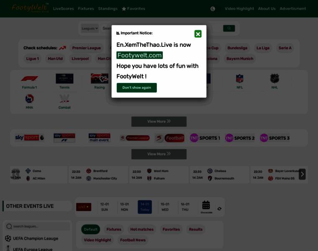Open Video Highlight filter chip

coord(97,240)
